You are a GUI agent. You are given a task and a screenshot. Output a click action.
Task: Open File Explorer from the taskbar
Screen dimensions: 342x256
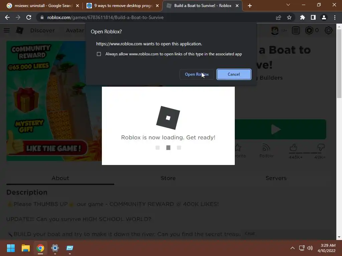pos(25,248)
